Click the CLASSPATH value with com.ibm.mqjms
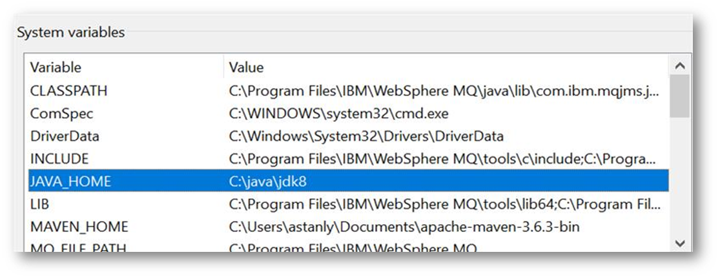This screenshot has height=279, width=720. (444, 91)
